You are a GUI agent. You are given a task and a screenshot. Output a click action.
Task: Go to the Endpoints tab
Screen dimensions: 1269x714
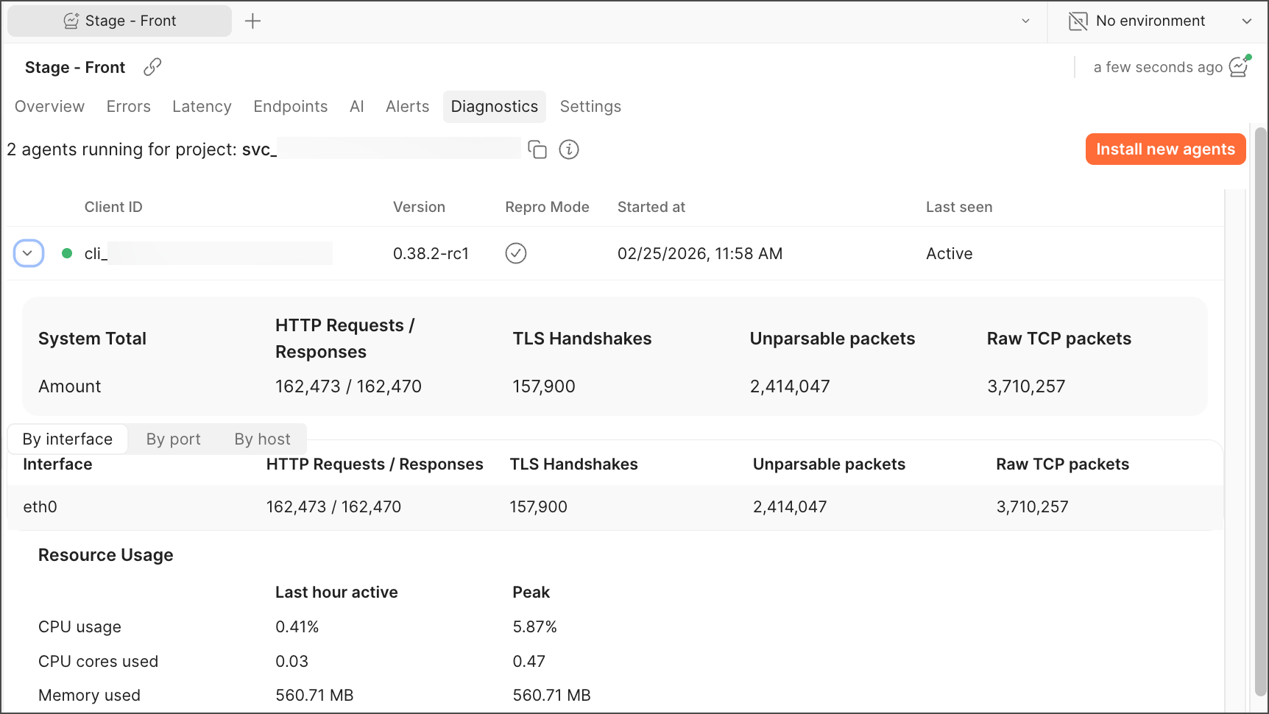290,107
